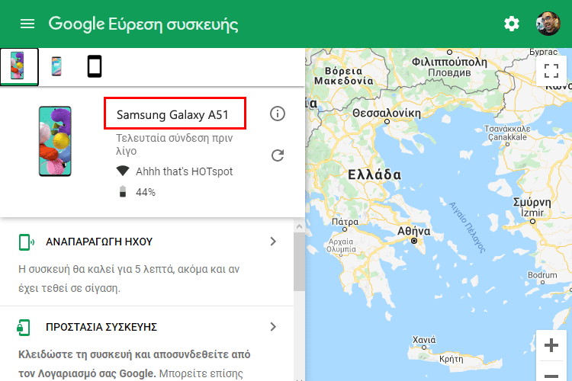Select the first Samsung Galaxy A51 device tab
Image resolution: width=572 pixels, height=381 pixels.
click(19, 66)
